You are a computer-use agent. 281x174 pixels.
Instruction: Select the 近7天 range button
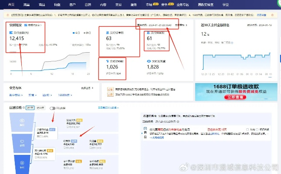pyautogui.click(x=30, y=108)
